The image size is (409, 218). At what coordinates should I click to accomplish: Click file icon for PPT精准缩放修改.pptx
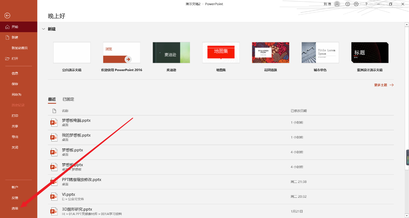click(54, 182)
